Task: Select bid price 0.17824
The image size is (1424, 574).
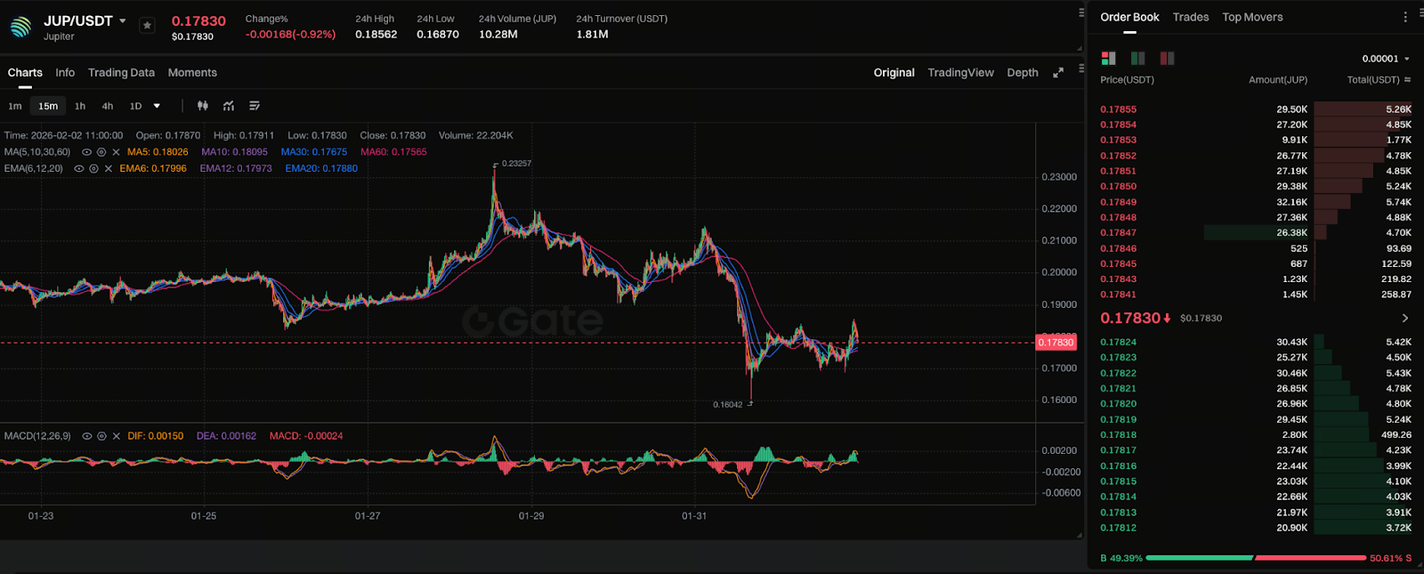Action: pos(1118,343)
